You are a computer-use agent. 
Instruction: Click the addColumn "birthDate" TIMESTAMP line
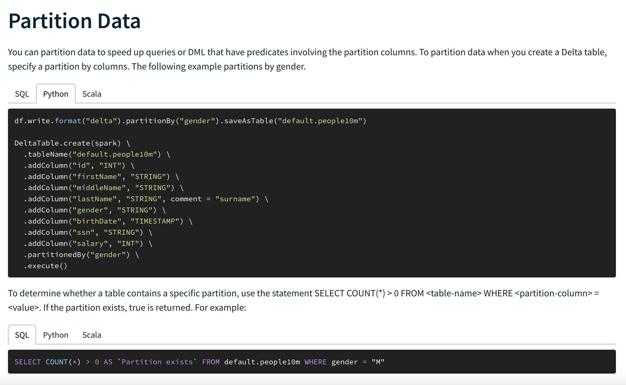(x=108, y=221)
